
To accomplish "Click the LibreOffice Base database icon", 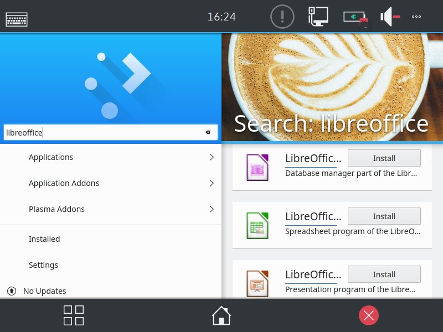I will click(257, 168).
